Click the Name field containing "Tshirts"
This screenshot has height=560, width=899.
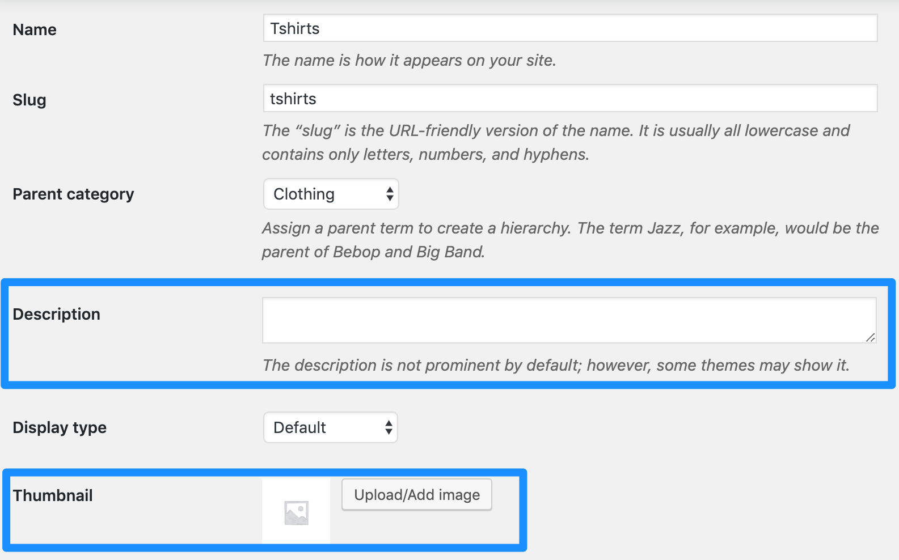(569, 28)
